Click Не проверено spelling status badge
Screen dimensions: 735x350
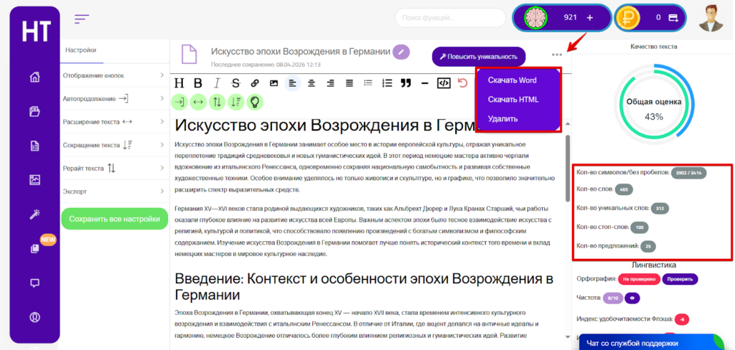coord(640,279)
